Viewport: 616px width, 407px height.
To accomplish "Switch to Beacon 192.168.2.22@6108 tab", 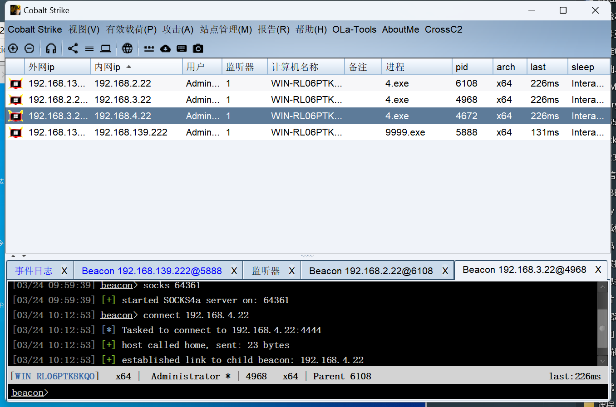I will click(x=371, y=271).
